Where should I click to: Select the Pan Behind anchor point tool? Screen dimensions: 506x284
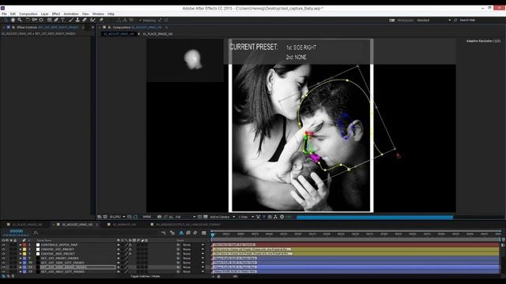tap(41, 20)
